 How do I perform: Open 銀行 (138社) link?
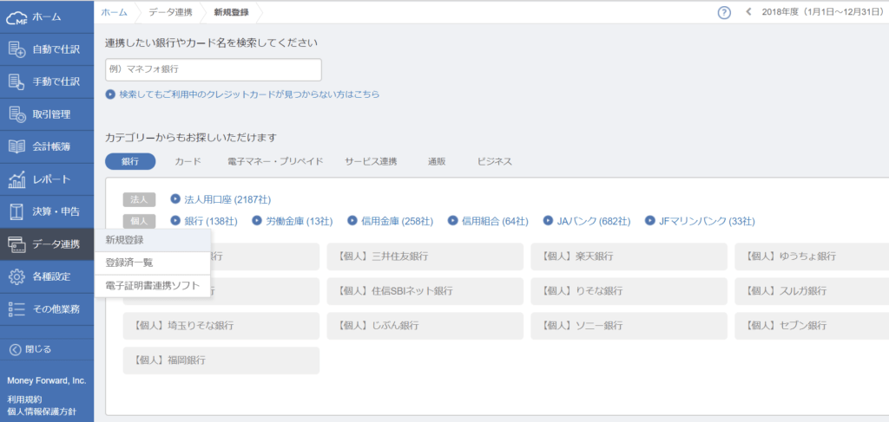click(x=211, y=221)
